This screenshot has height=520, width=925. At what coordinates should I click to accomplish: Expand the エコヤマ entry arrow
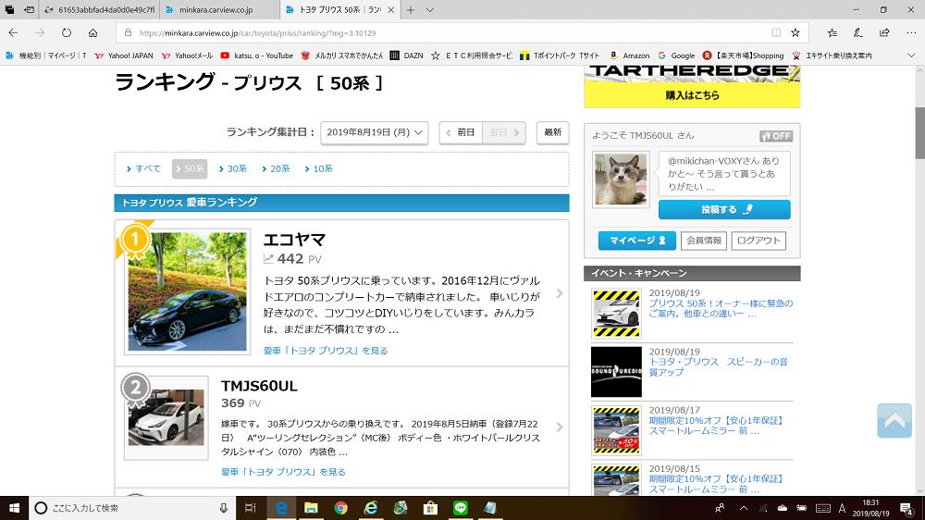click(560, 293)
